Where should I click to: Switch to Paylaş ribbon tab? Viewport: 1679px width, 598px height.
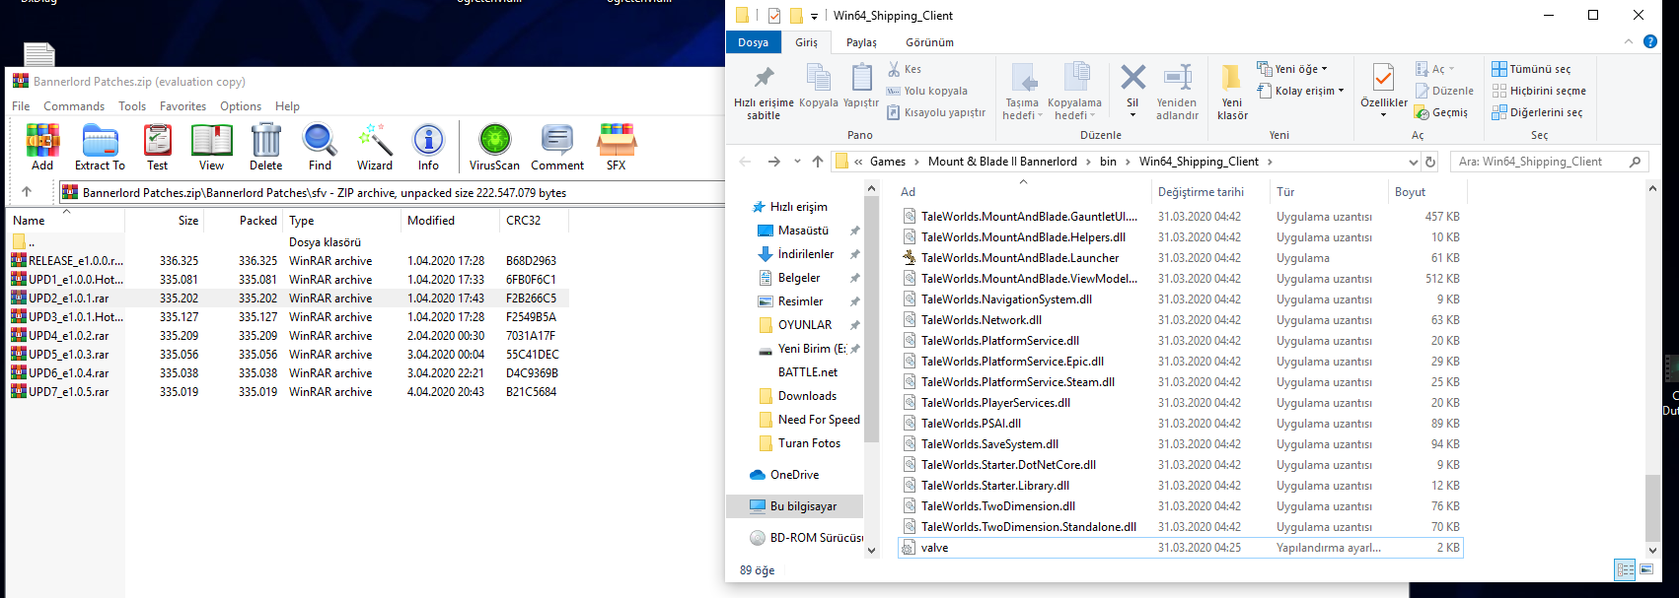tap(861, 42)
